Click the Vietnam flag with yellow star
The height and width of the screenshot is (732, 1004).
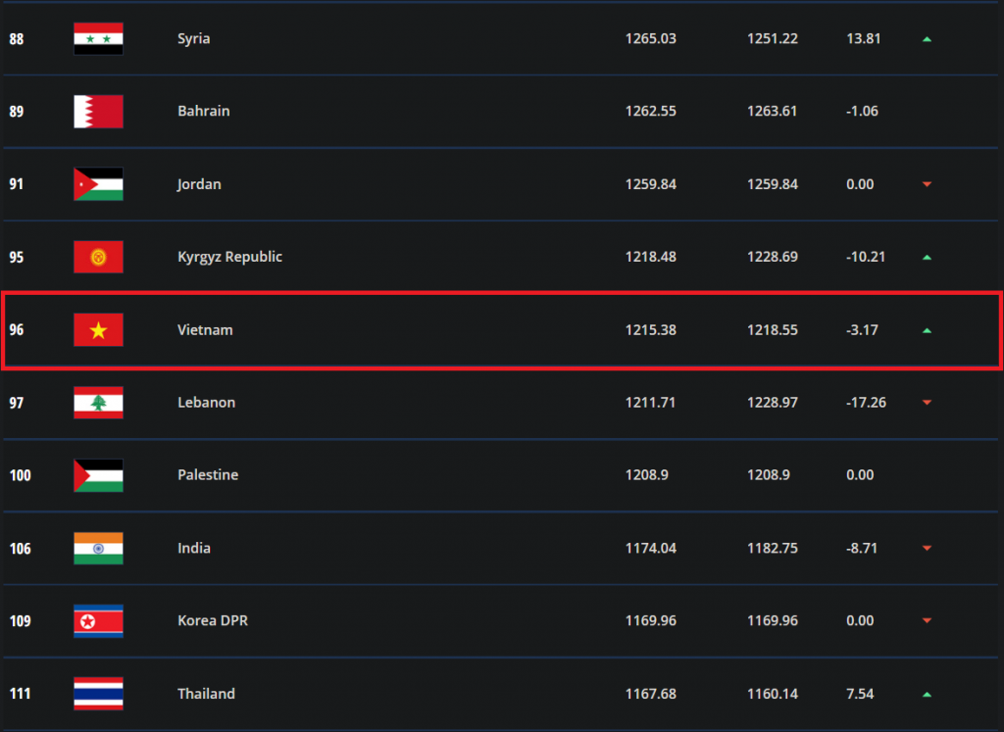click(98, 330)
